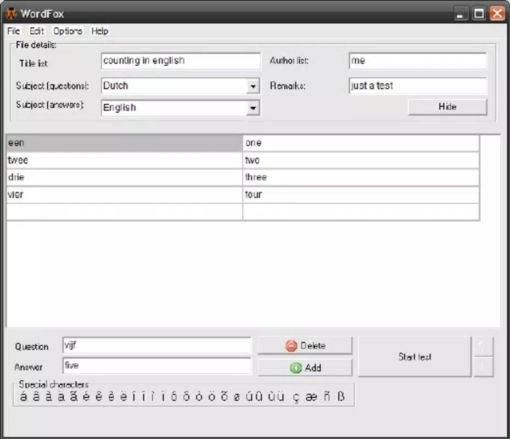
Task: Select the 'four' answer cell
Action: pos(361,195)
